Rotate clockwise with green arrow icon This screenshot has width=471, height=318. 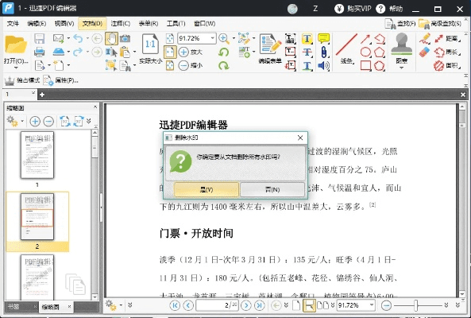223,65
